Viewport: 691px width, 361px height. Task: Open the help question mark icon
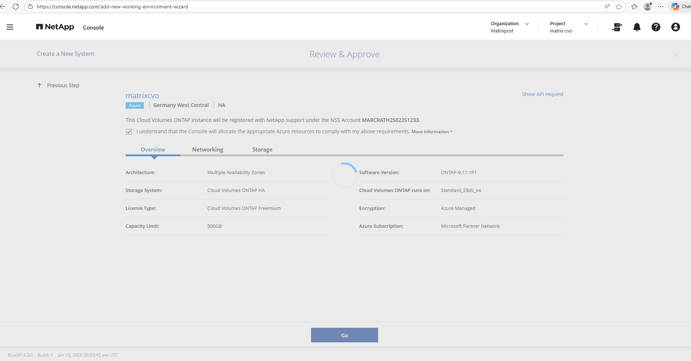click(x=656, y=27)
